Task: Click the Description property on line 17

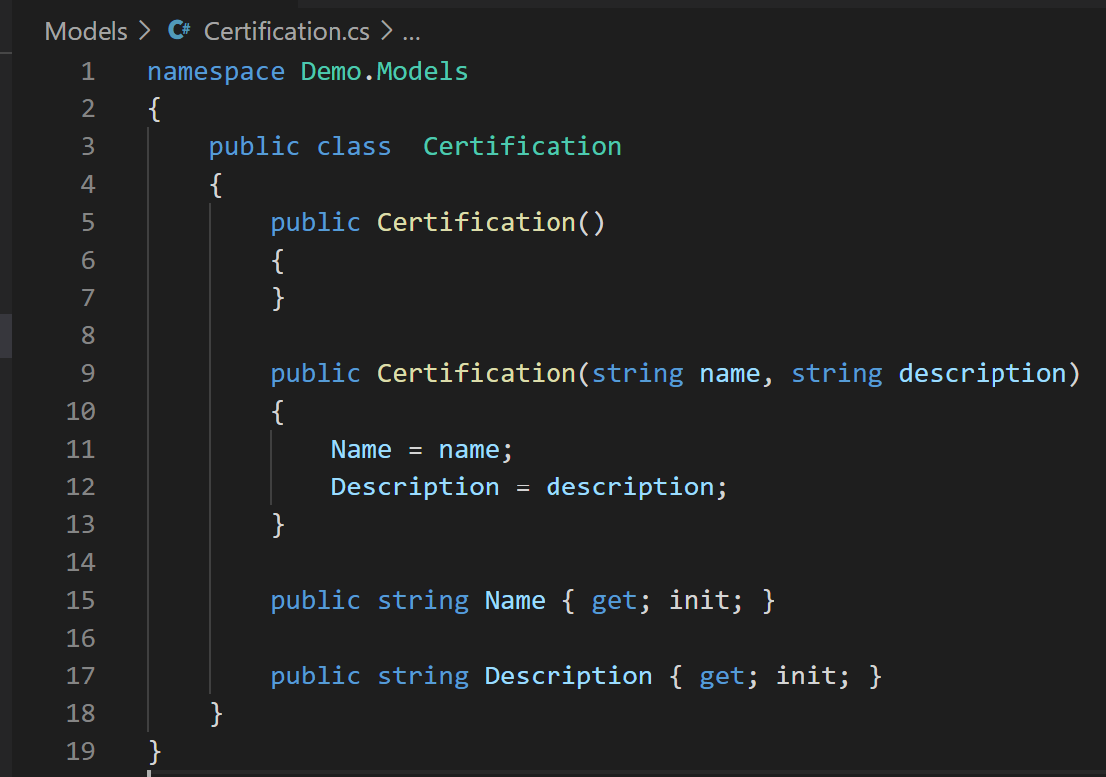Action: tap(567, 676)
